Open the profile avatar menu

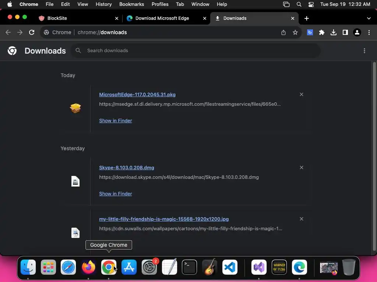pyautogui.click(x=357, y=32)
